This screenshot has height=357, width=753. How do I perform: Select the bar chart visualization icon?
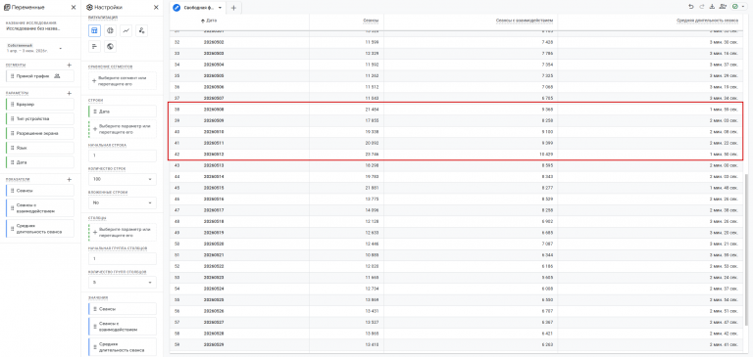[x=94, y=46]
